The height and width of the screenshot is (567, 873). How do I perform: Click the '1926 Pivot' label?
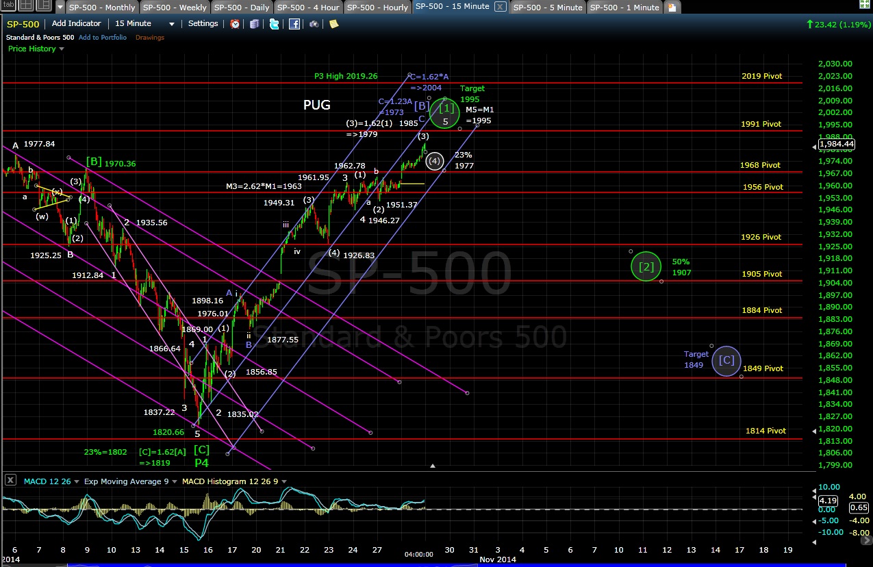761,237
